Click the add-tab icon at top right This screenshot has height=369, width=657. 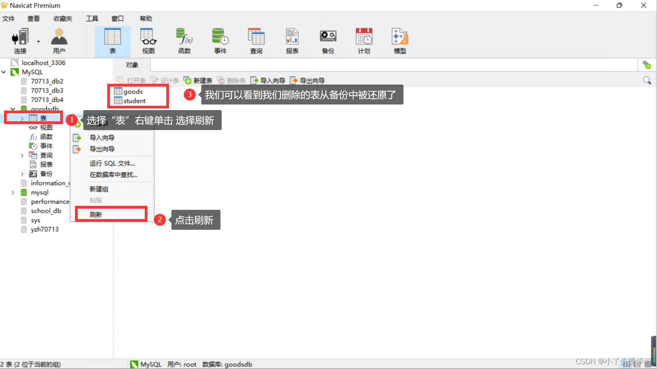tap(647, 65)
